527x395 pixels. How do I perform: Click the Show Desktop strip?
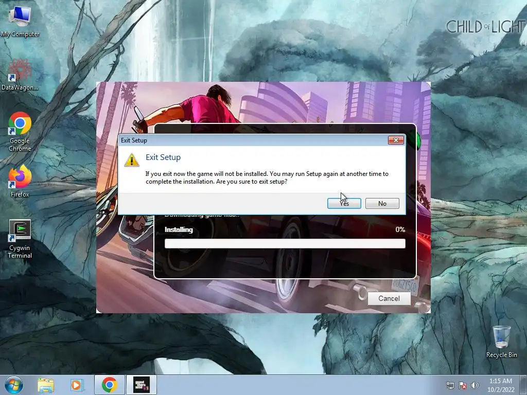click(524, 385)
